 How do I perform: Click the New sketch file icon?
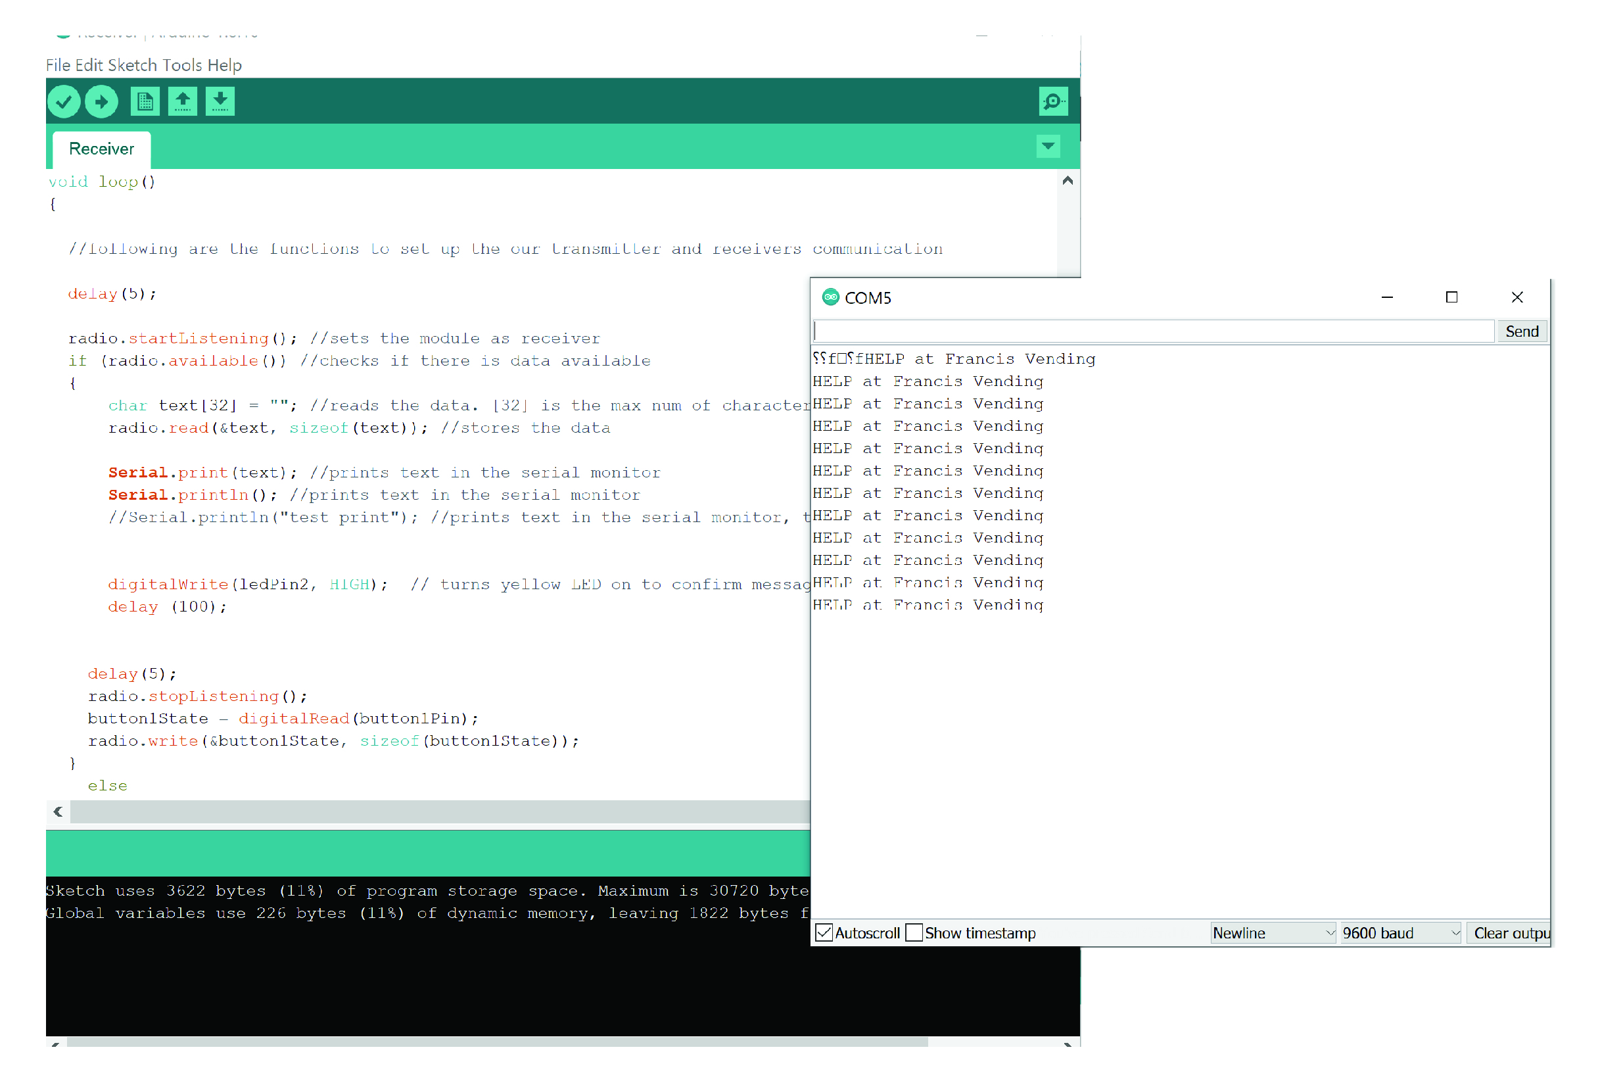[x=145, y=102]
